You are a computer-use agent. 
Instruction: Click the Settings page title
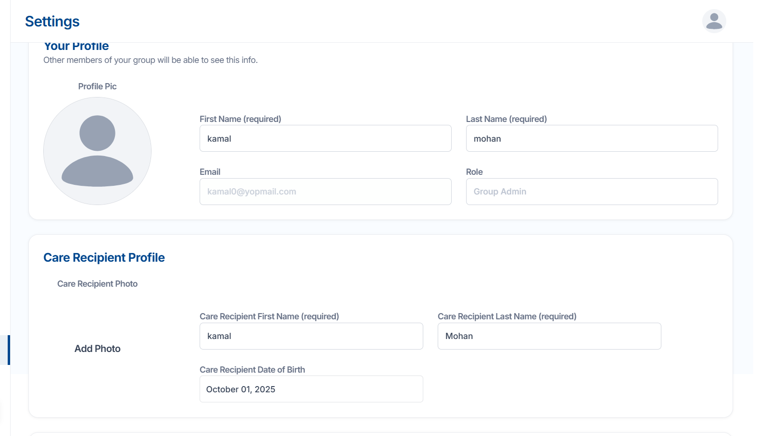(52, 22)
